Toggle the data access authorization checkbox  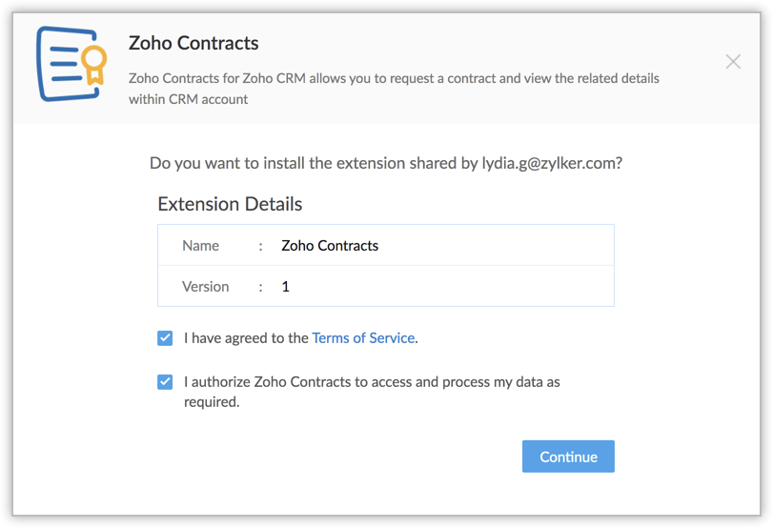(165, 382)
